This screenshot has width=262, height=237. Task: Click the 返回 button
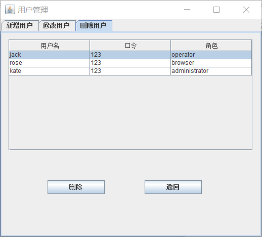coord(173,187)
